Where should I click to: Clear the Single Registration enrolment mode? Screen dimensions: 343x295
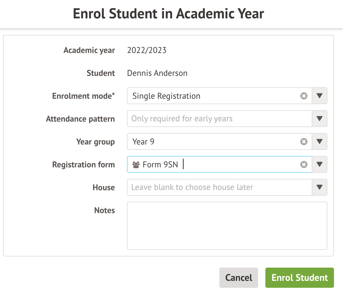pyautogui.click(x=304, y=96)
